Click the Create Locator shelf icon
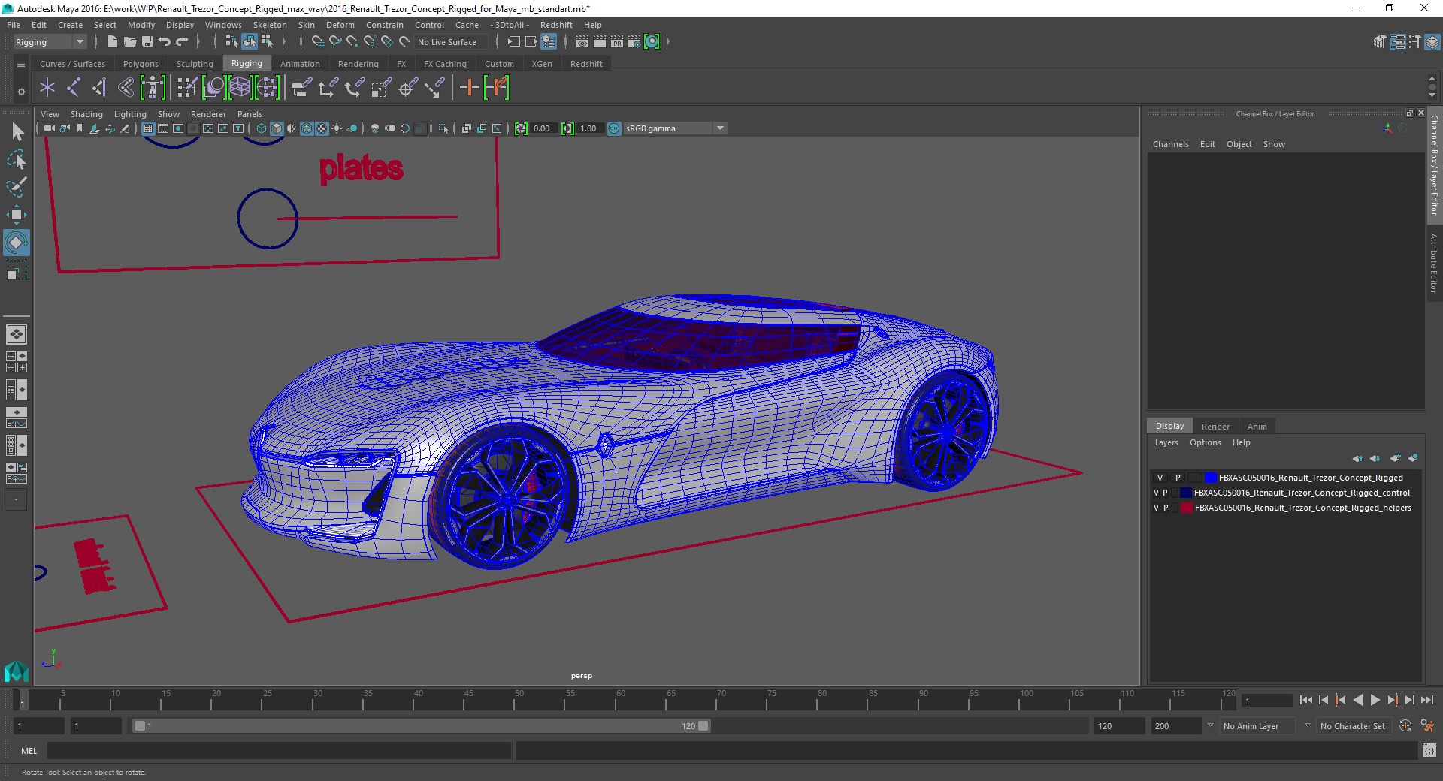This screenshot has height=781, width=1443. 47,88
